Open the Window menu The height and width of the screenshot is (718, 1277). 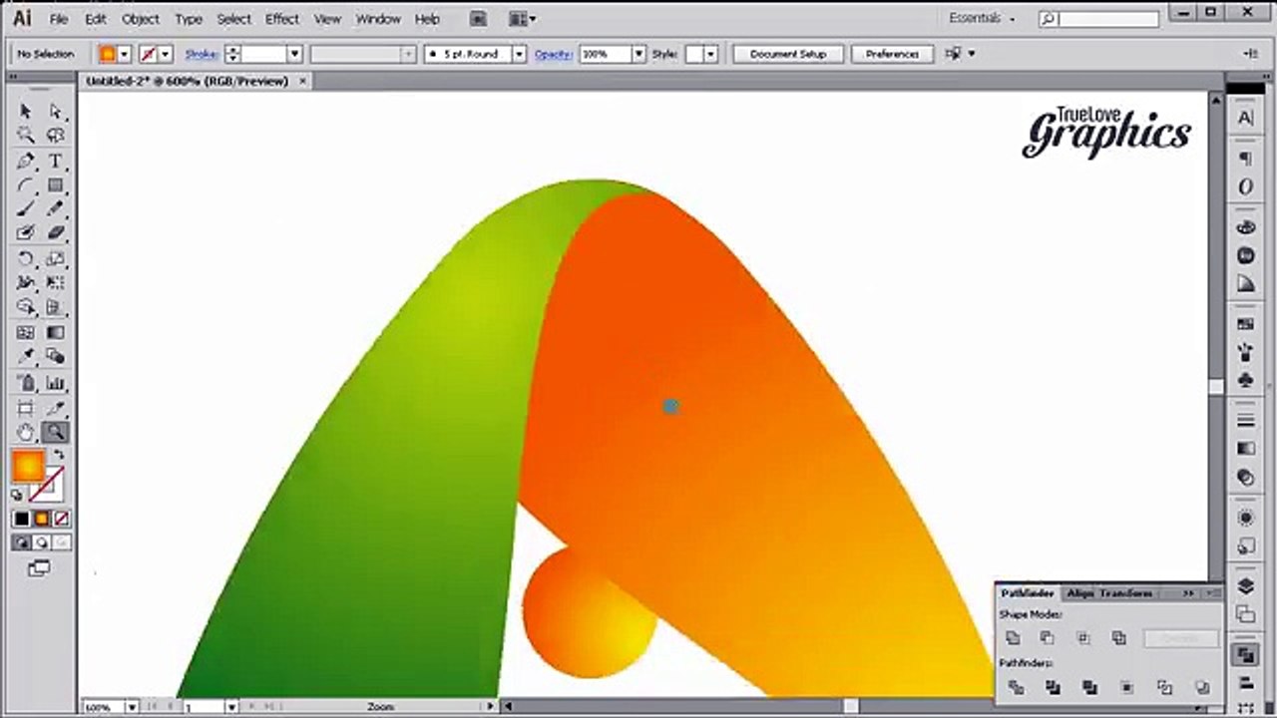(378, 19)
